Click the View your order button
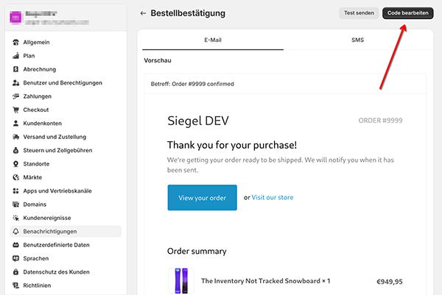The height and width of the screenshot is (295, 442). coord(202,198)
